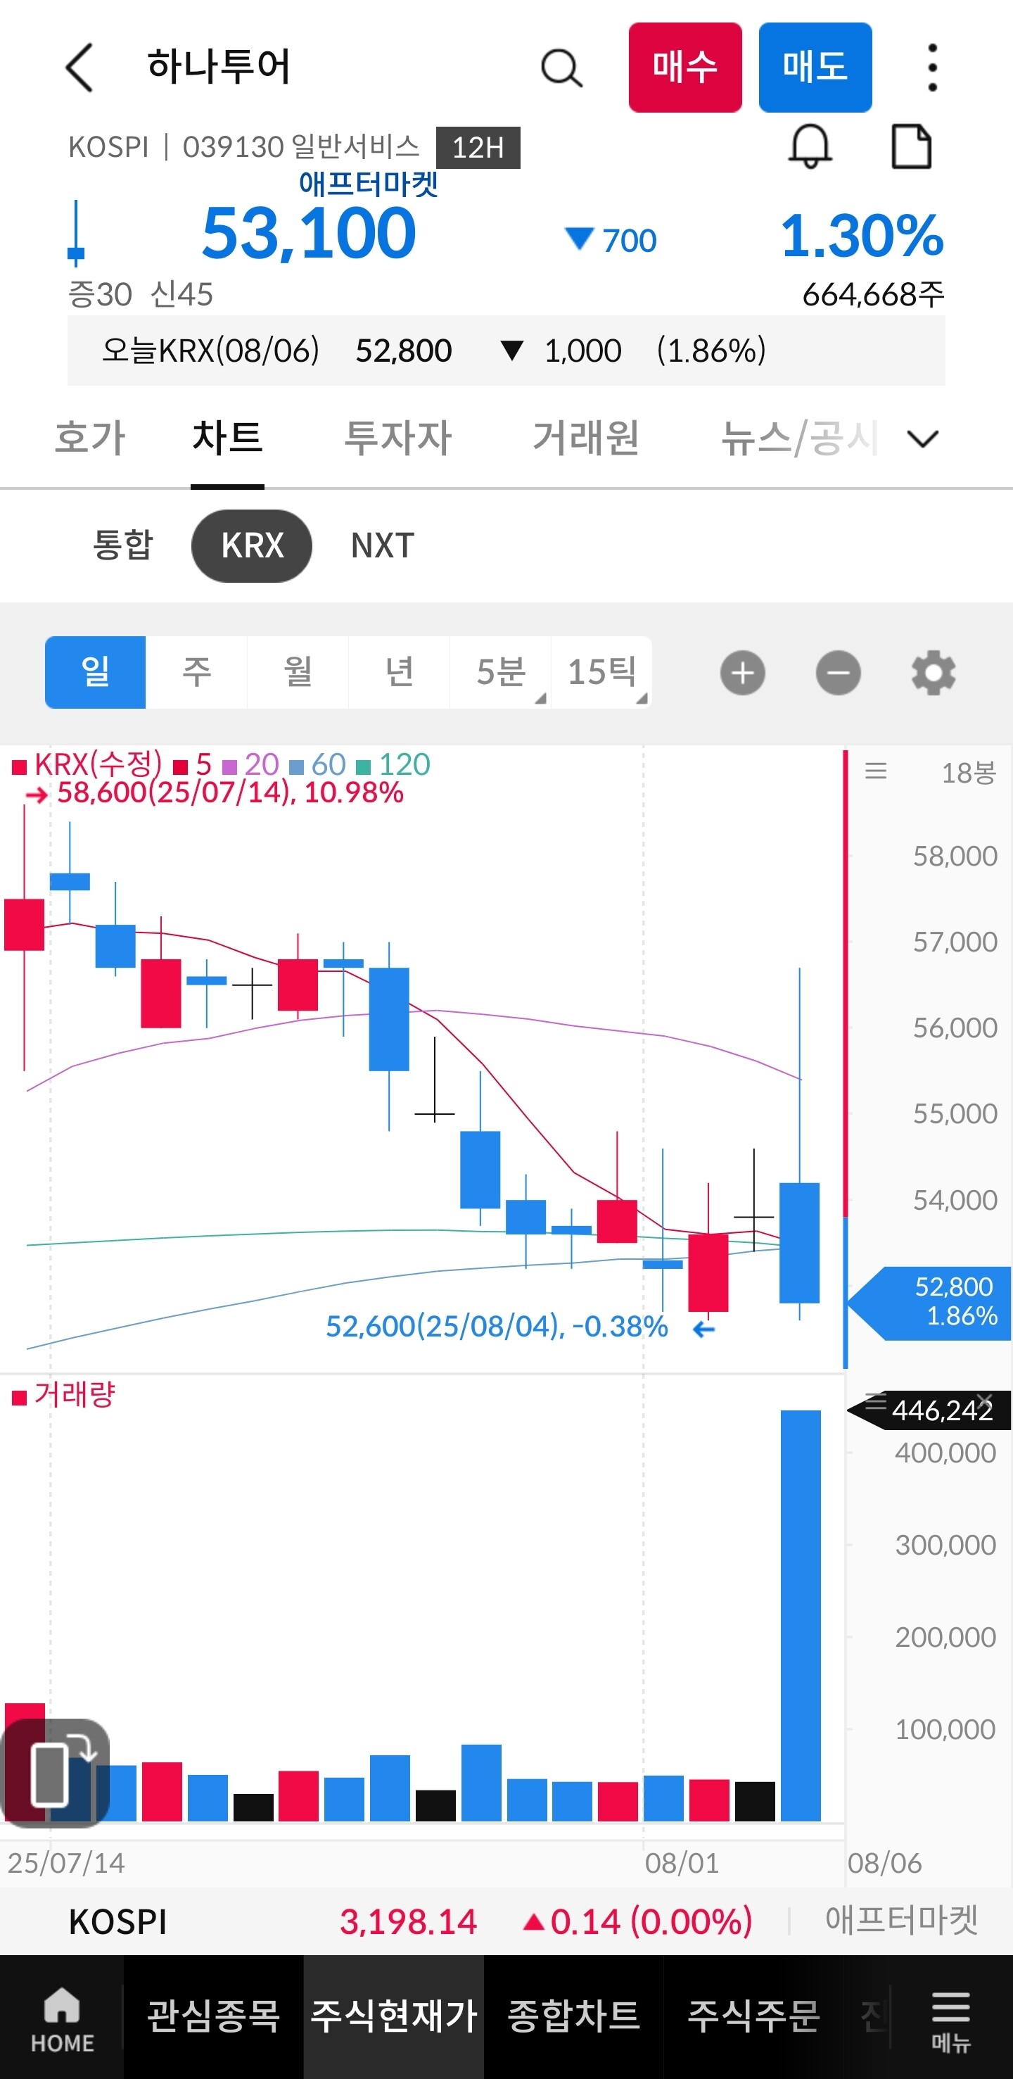Open chart settings gear icon
Viewport: 1013px width, 2079px height.
(933, 672)
